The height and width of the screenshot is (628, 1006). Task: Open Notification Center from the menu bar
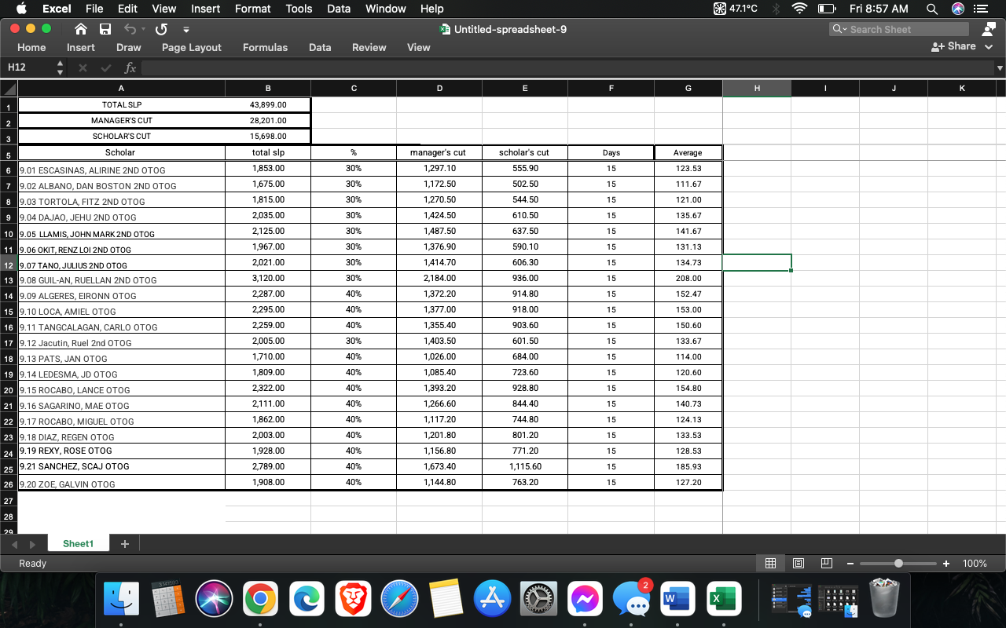pos(980,9)
